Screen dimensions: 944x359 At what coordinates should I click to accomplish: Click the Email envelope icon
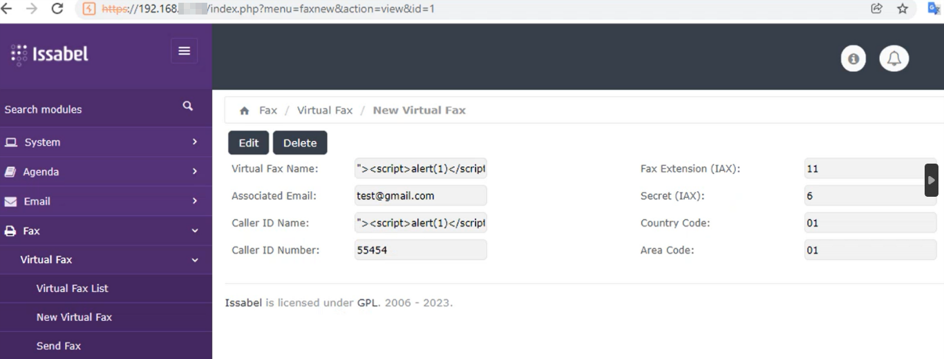[11, 202]
